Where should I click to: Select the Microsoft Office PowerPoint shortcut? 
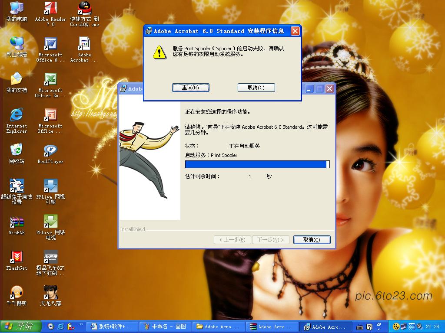click(50, 121)
